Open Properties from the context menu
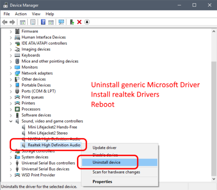Screen dimensions: 217x190 120,182
